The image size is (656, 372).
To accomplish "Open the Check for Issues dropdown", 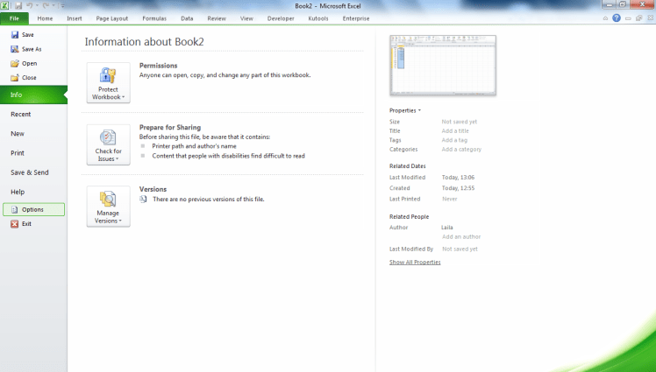I will pos(108,145).
